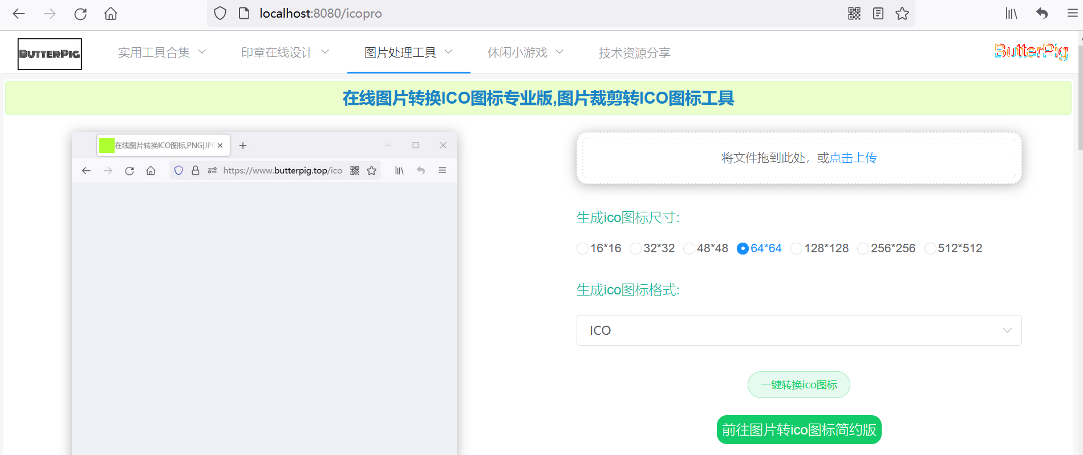Click the browser reload page icon

tap(80, 14)
